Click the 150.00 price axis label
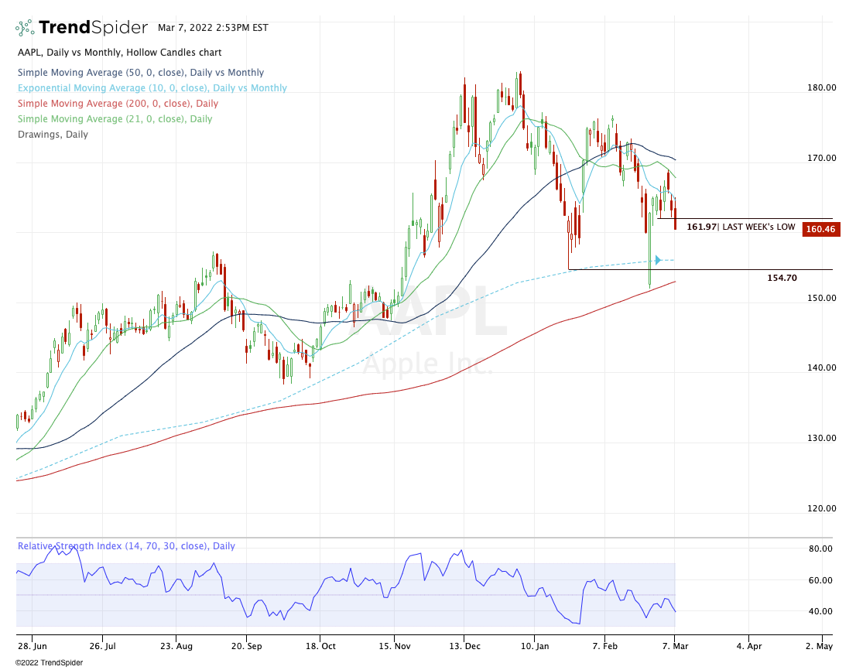The height and width of the screenshot is (670, 856). pos(822,298)
